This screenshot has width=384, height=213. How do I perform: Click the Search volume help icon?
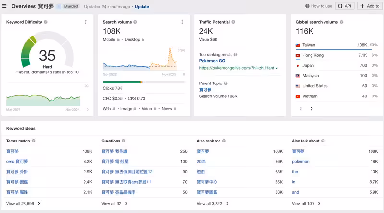tap(135, 22)
